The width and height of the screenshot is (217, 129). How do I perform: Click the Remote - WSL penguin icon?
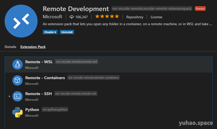pyautogui.click(x=18, y=64)
